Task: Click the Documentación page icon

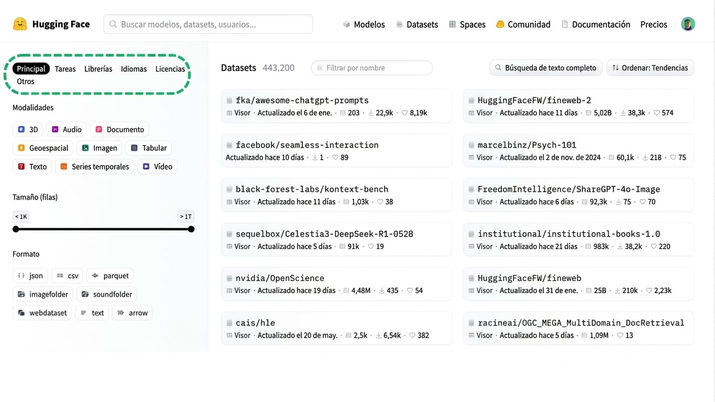Action: tap(565, 25)
